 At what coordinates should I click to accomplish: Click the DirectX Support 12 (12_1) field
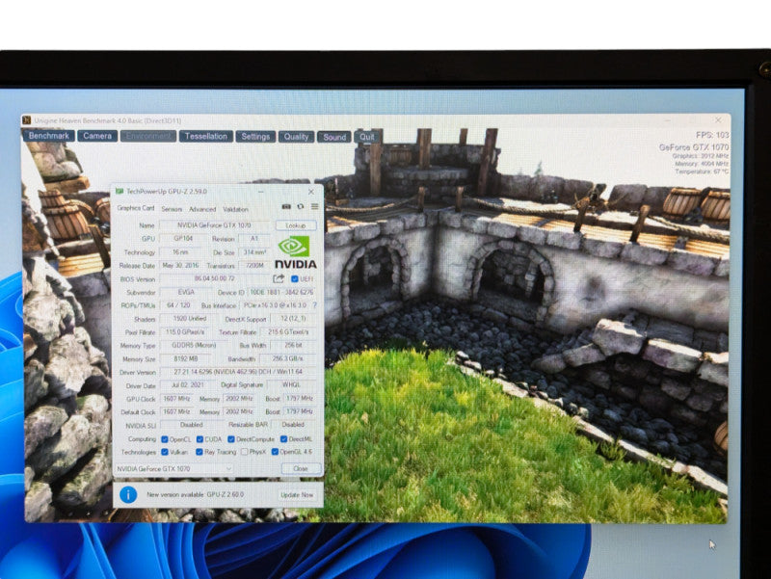pyautogui.click(x=294, y=319)
